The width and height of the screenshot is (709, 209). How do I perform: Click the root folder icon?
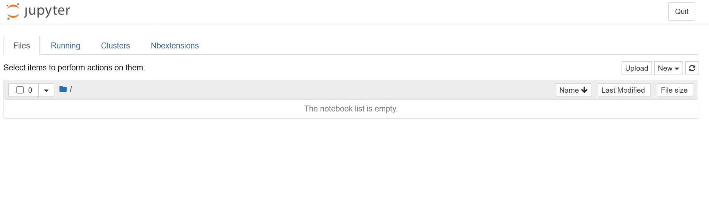pos(63,89)
